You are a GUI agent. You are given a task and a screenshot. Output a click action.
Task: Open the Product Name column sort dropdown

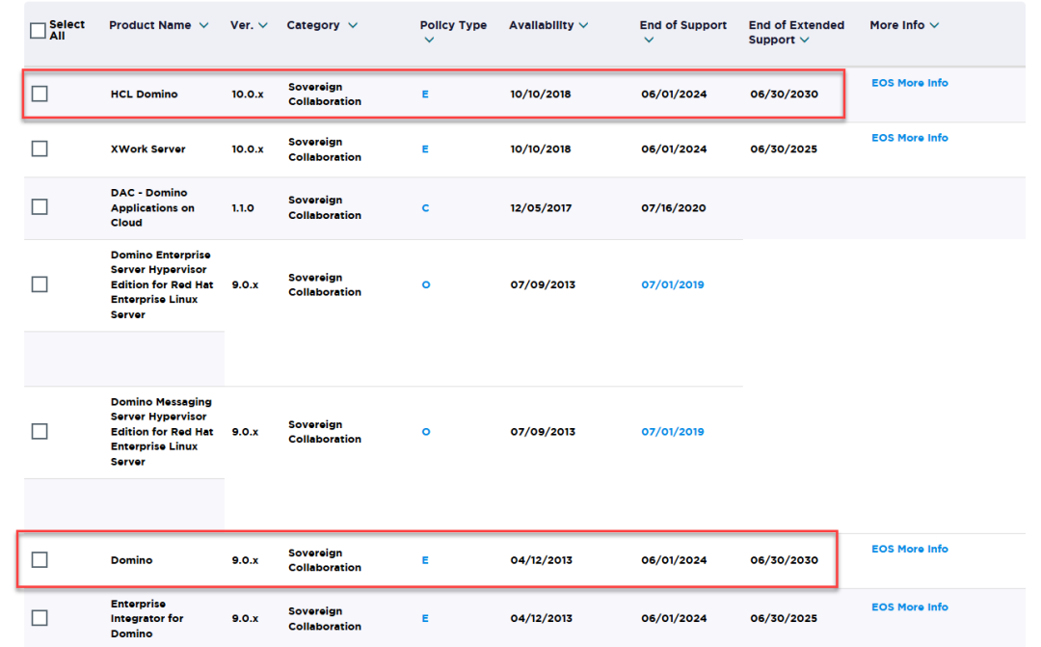click(x=203, y=25)
